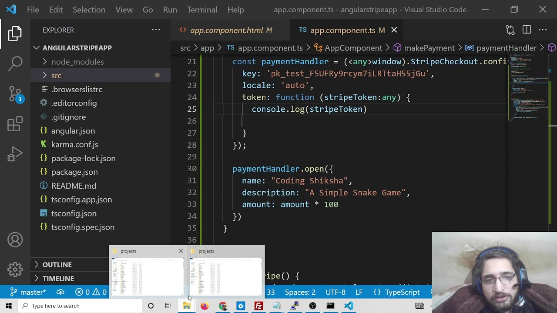Open the Terminal menu
Viewport: 557px width, 313px height.
click(202, 10)
